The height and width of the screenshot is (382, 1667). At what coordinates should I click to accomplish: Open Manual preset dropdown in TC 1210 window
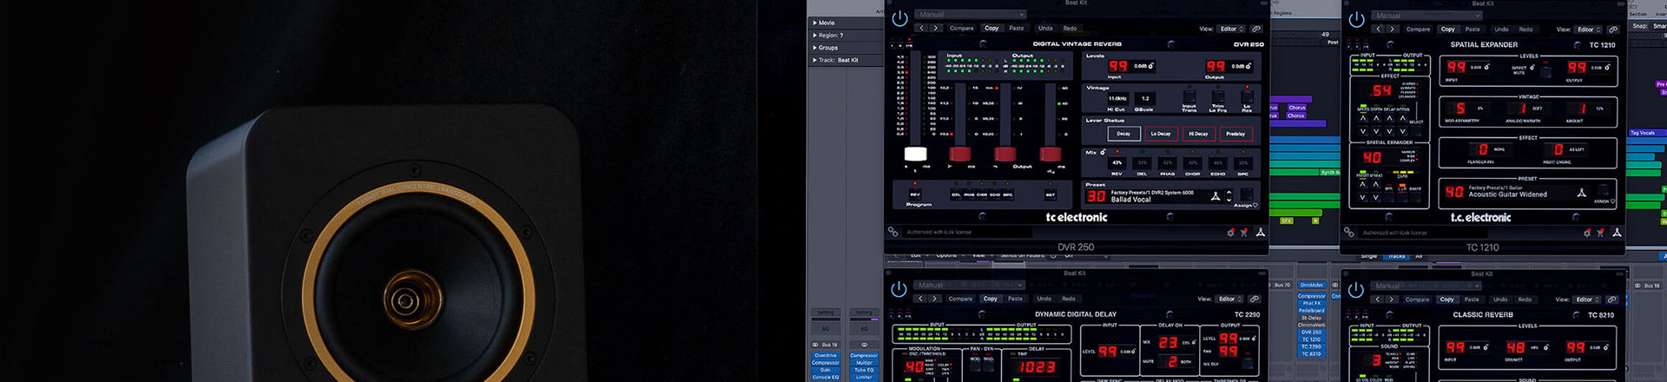[x=1427, y=16]
